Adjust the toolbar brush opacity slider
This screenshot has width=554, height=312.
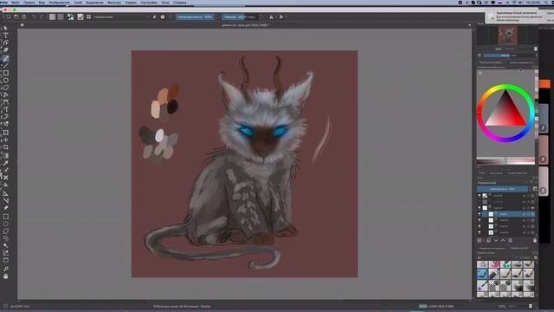195,16
